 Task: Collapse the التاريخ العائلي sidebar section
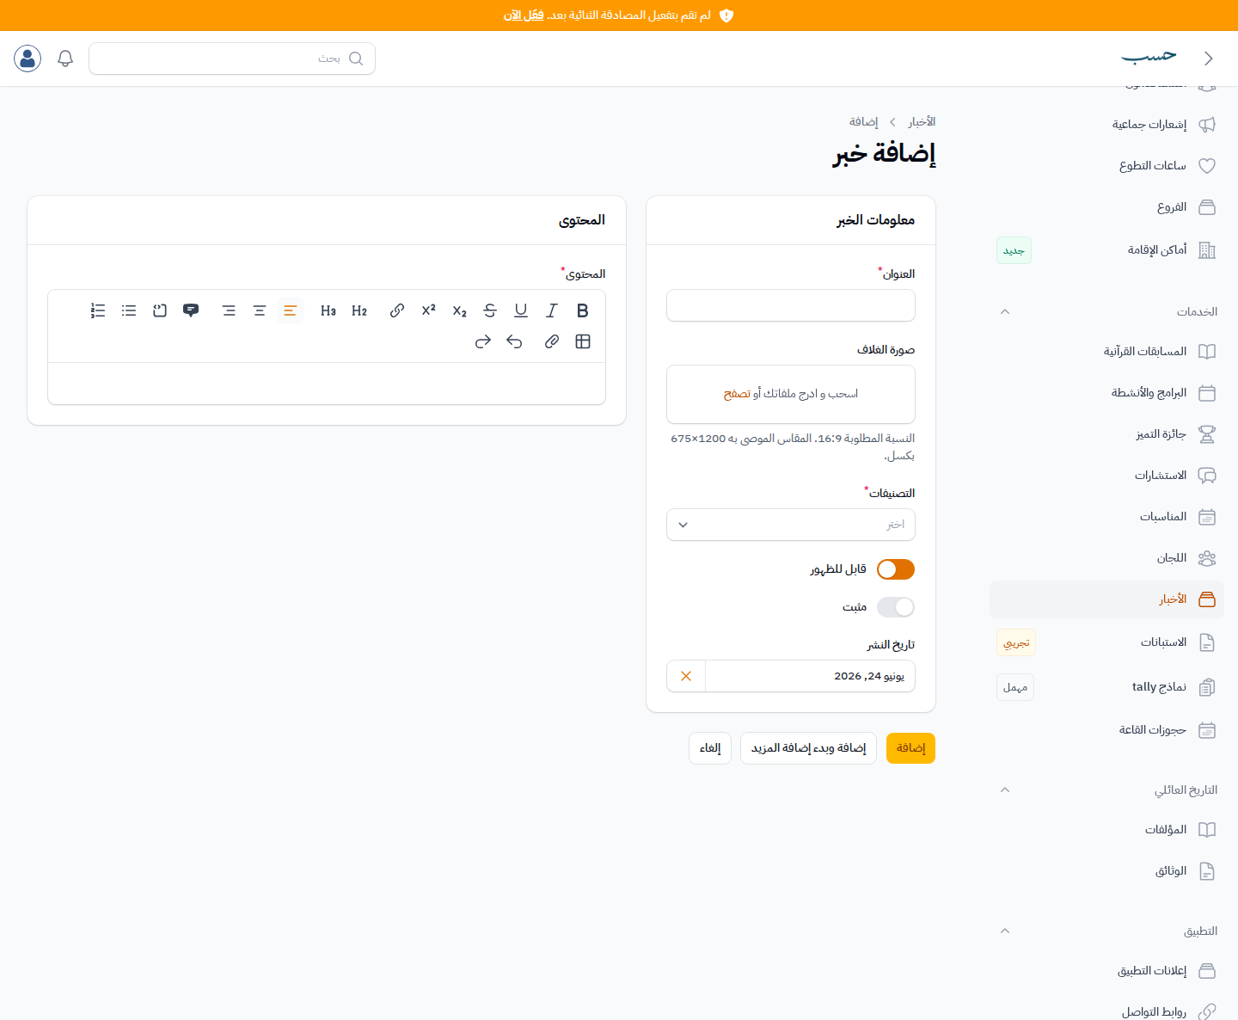pos(1005,790)
